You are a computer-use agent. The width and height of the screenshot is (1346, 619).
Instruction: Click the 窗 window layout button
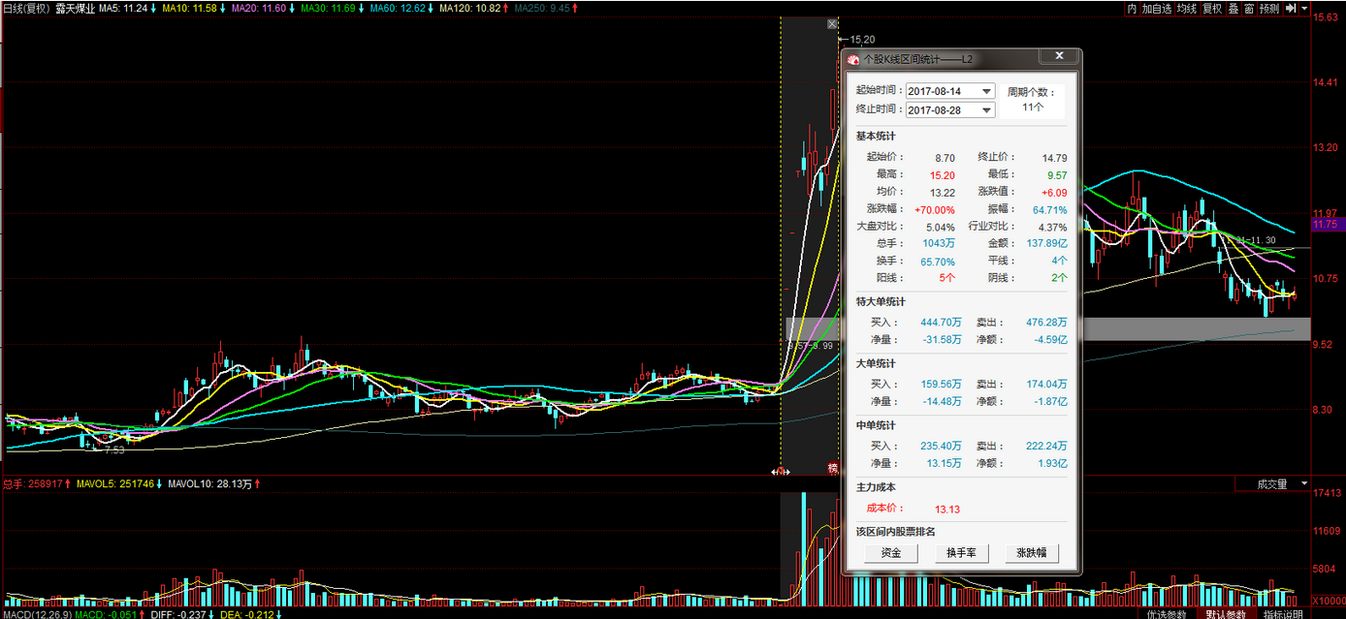[1249, 8]
